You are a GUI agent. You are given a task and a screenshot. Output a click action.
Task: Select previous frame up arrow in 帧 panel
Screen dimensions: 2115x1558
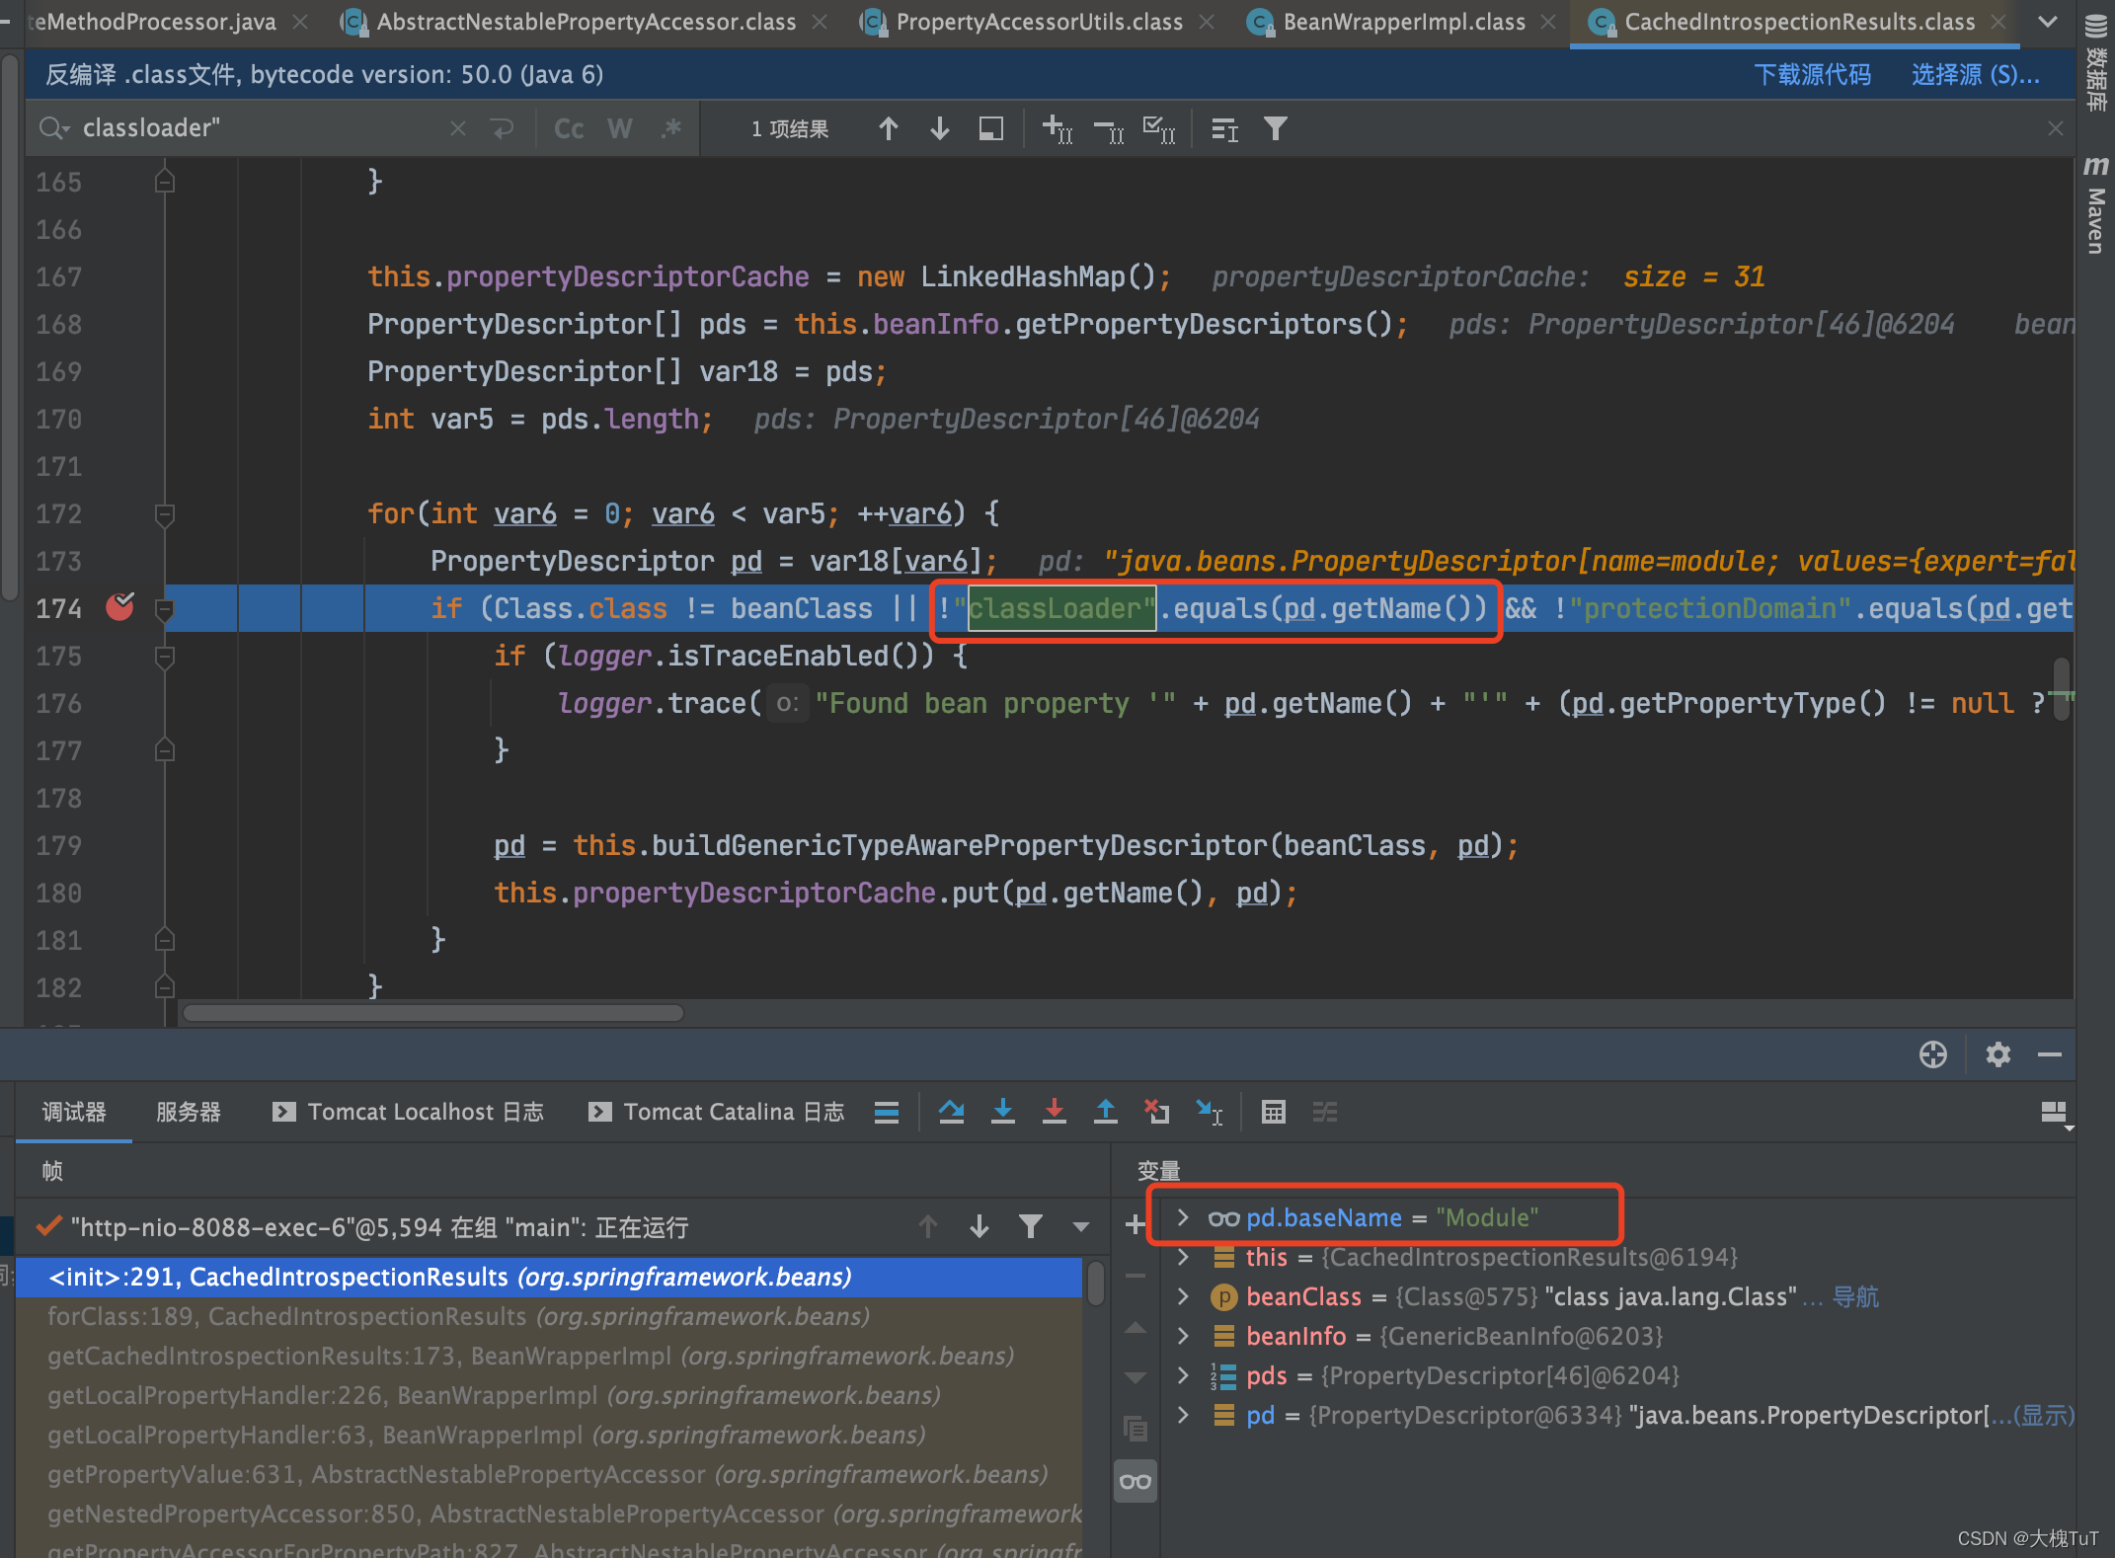[x=927, y=1226]
